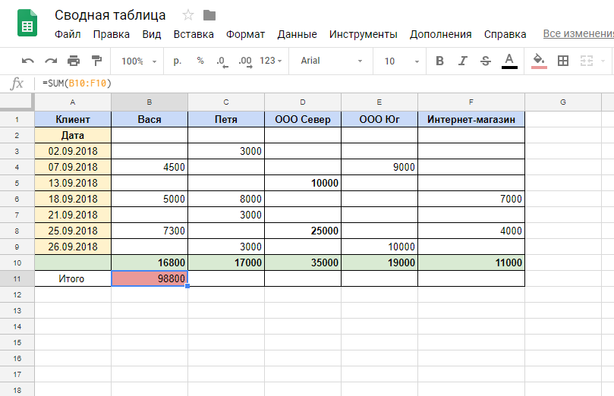The image size is (614, 396).
Task: Click the format as percent button
Action: pos(200,61)
